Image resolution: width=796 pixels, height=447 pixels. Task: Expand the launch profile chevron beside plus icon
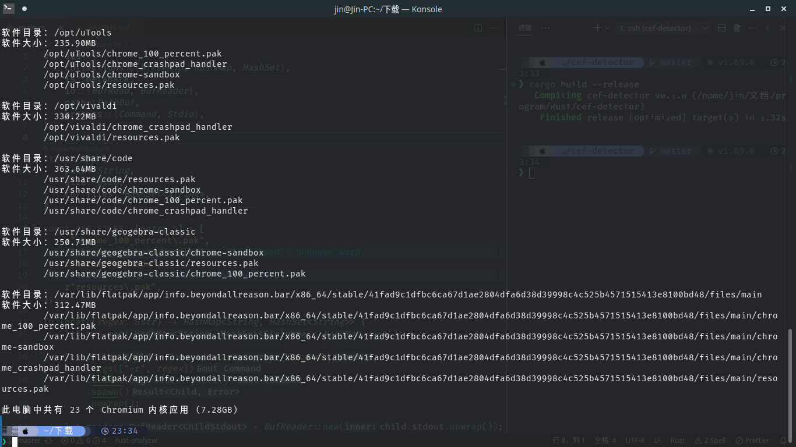pyautogui.click(x=607, y=28)
